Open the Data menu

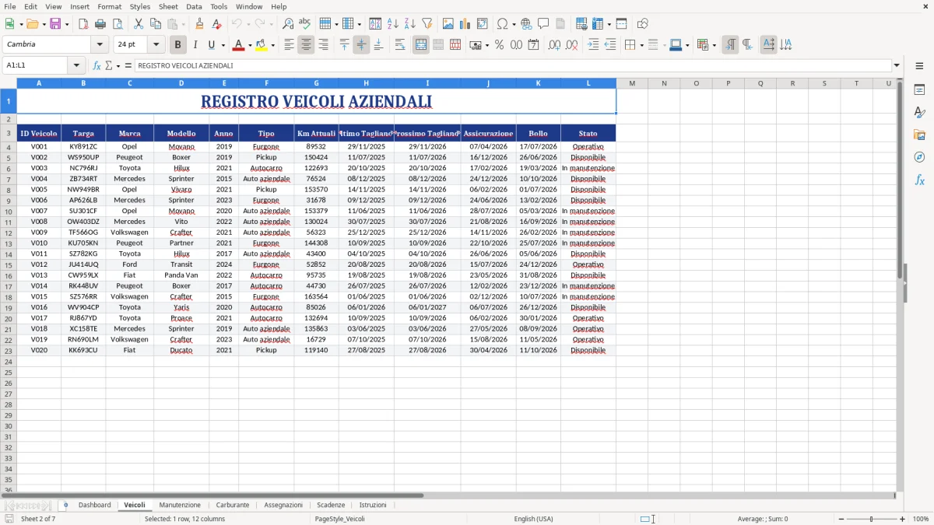193,6
